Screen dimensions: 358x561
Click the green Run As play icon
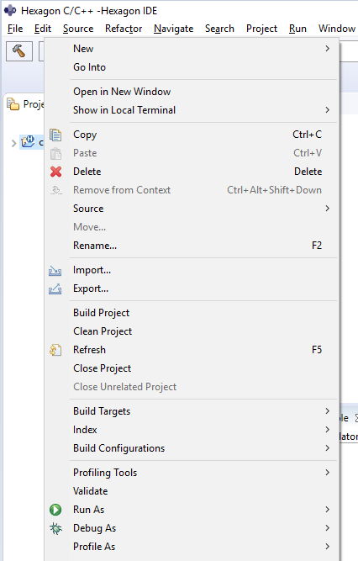tap(55, 510)
